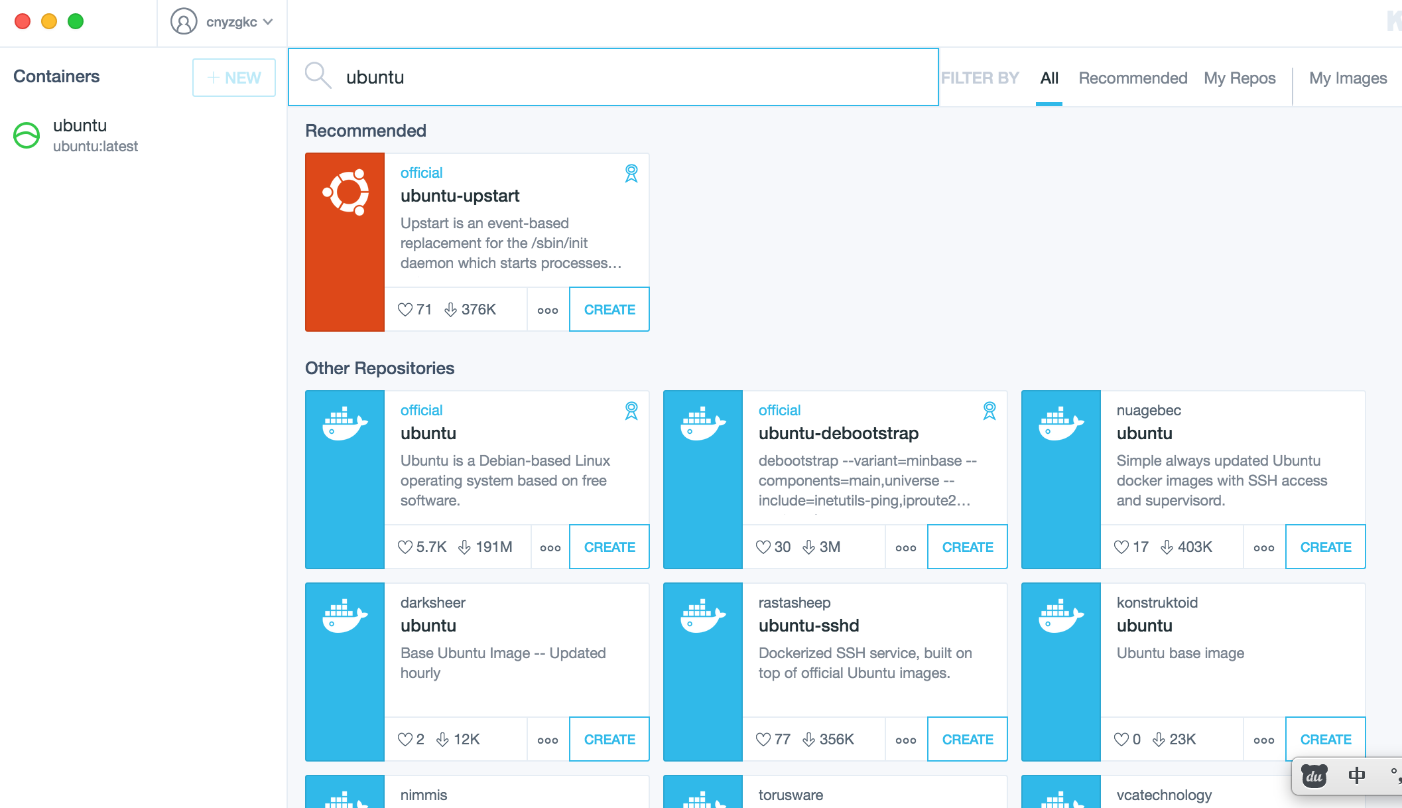The width and height of the screenshot is (1402, 808).
Task: Click download icon showing 356K pulls
Action: pyautogui.click(x=808, y=740)
